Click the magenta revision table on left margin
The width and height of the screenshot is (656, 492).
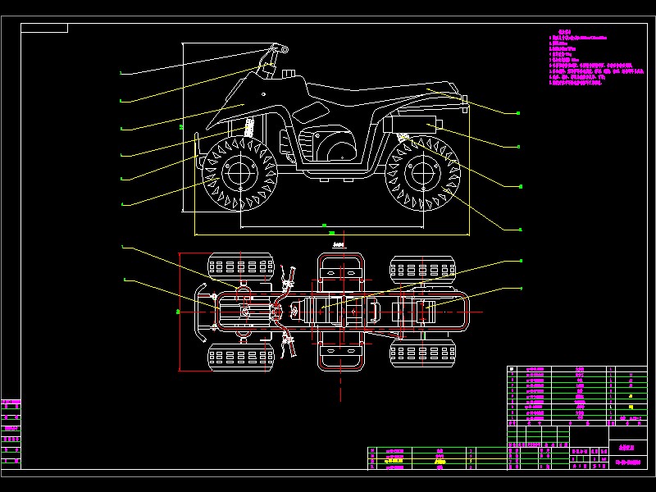coord(11,434)
